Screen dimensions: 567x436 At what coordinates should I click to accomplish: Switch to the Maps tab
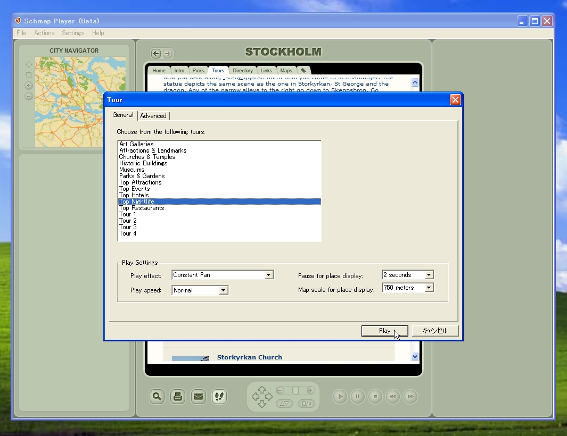[x=286, y=70]
